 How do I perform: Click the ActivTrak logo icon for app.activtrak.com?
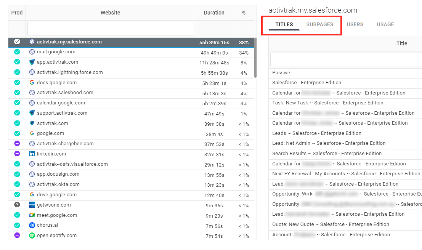click(x=32, y=62)
